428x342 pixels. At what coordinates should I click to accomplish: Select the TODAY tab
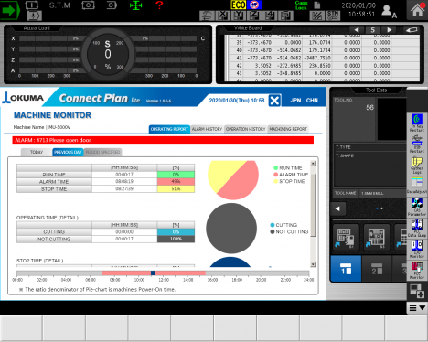click(37, 152)
